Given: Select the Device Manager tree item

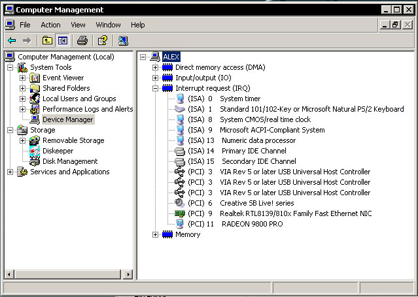Looking at the screenshot, I should [x=68, y=119].
